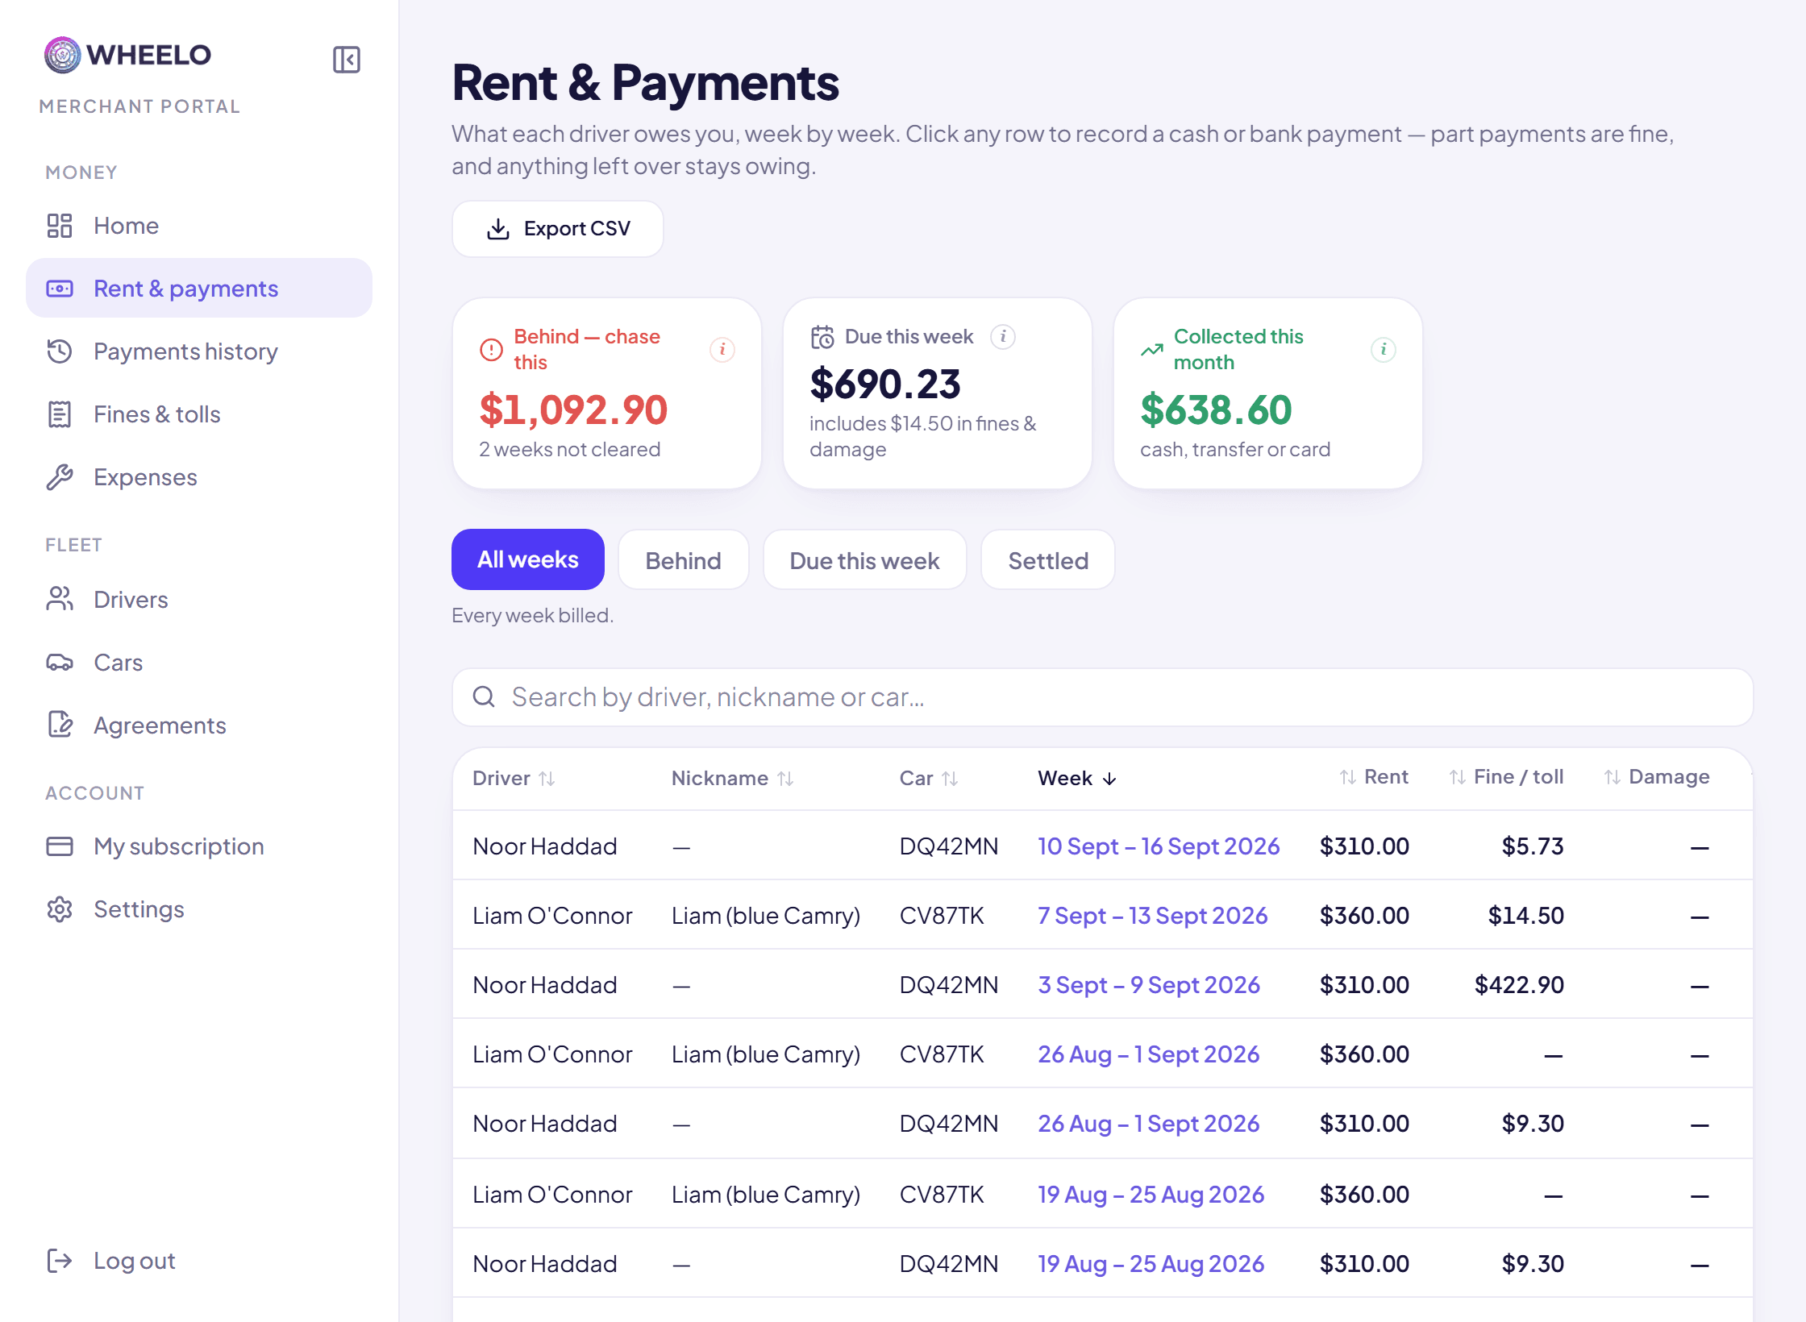Click the trend icon on Collected card
The height and width of the screenshot is (1322, 1806).
1152,350
